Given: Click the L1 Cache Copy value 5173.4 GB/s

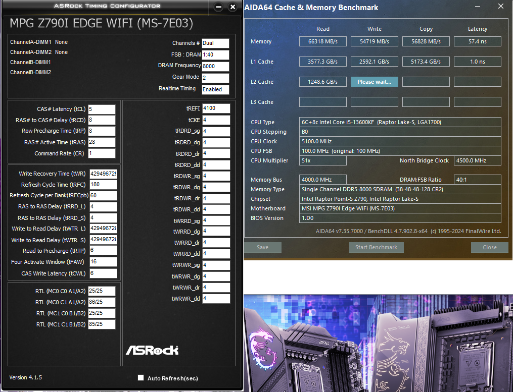Looking at the screenshot, I should pyautogui.click(x=426, y=62).
